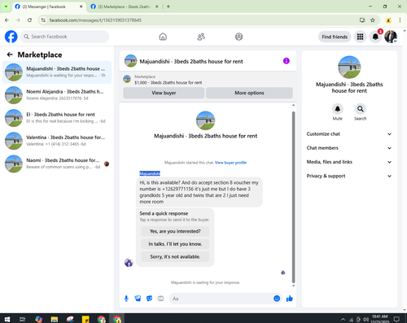
Task: Send 'Yes, are you interested?' quick response
Action: tap(175, 231)
